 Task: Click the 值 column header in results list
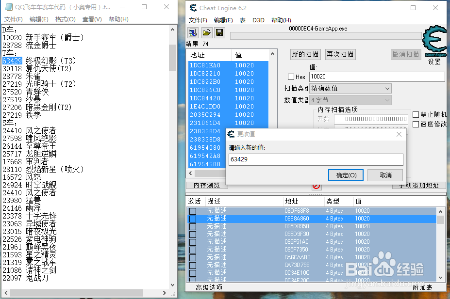pos(250,55)
